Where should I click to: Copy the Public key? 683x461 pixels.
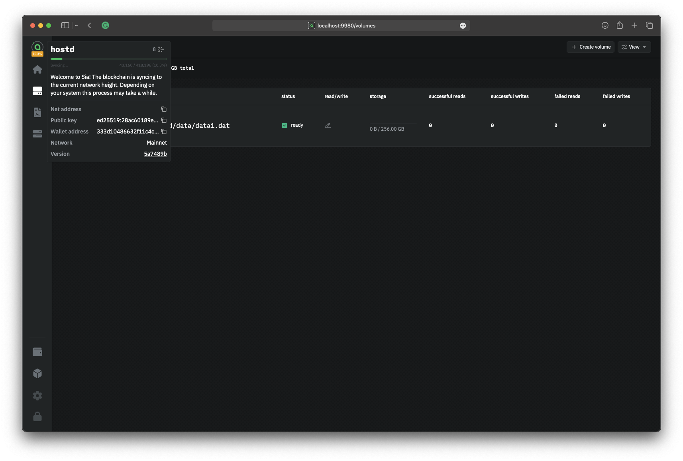click(x=163, y=120)
